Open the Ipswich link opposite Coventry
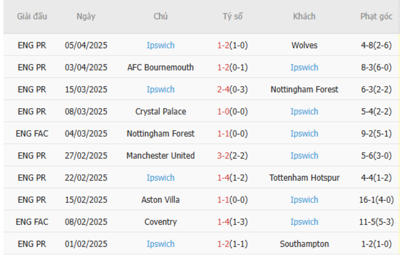The image size is (400, 260). point(304,222)
